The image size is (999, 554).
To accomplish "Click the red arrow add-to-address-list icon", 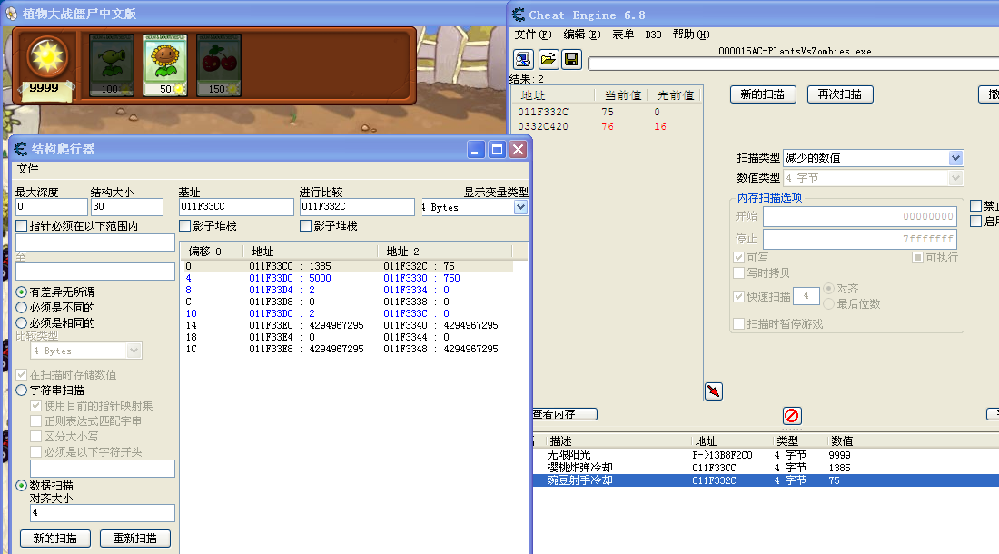I will click(x=714, y=391).
